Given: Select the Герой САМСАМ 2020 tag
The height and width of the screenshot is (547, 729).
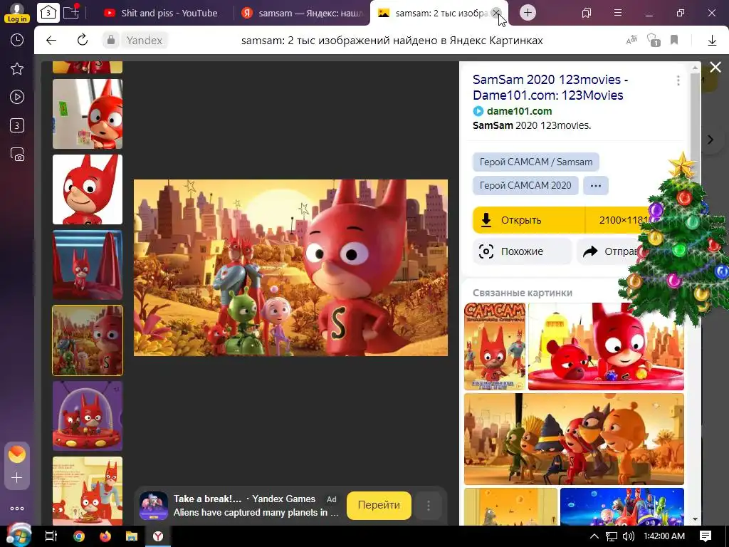Looking at the screenshot, I should [x=525, y=185].
